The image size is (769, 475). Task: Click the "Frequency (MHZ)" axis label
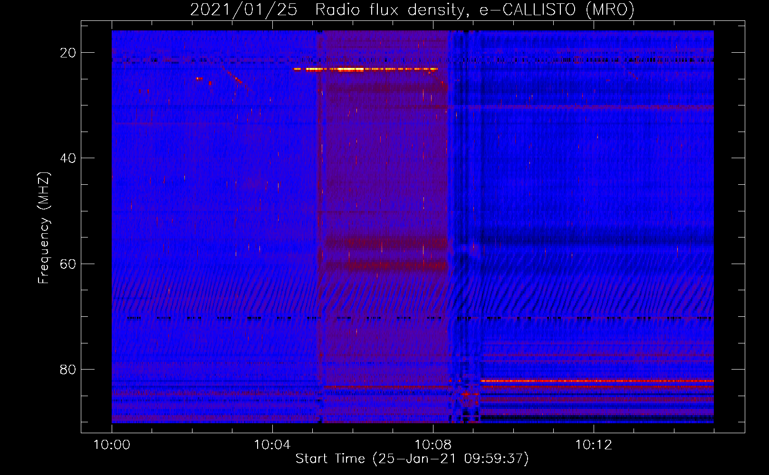point(44,228)
